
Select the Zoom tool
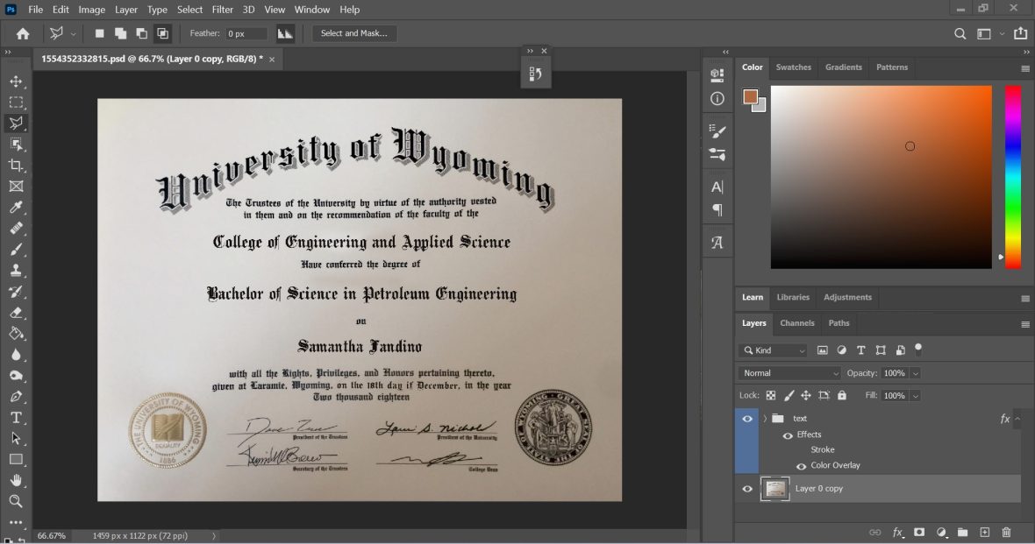point(16,501)
